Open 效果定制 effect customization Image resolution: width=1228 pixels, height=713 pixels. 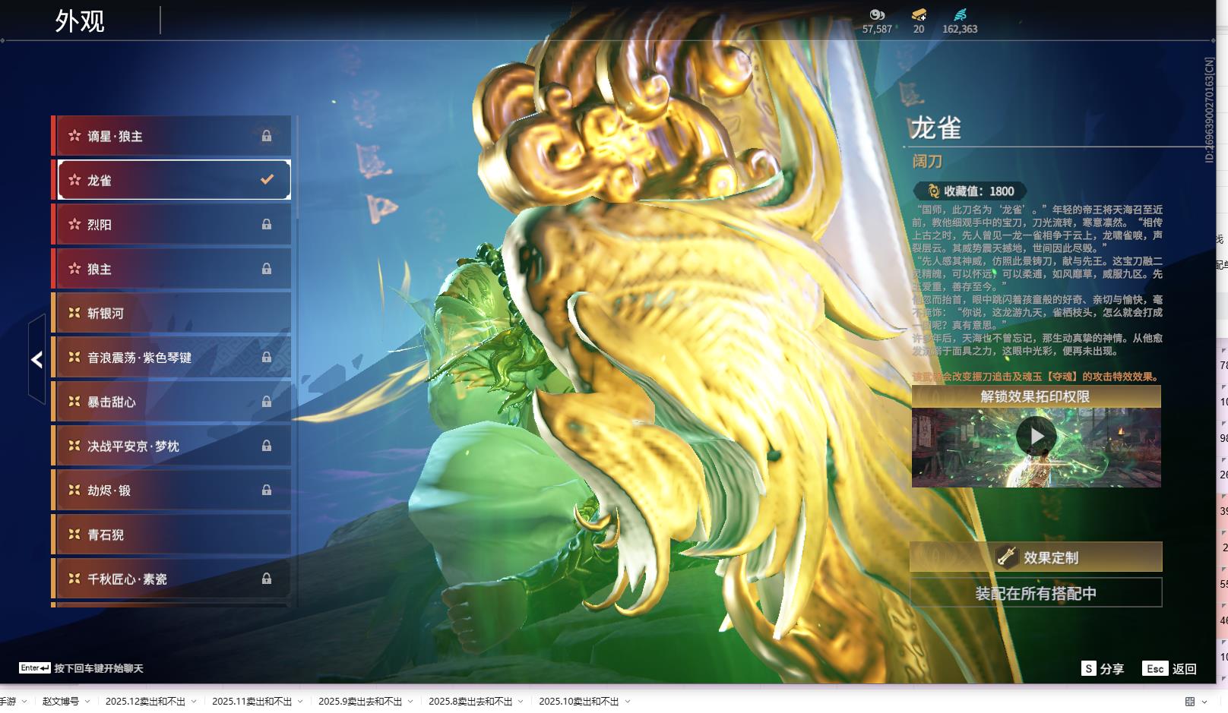pos(1036,557)
